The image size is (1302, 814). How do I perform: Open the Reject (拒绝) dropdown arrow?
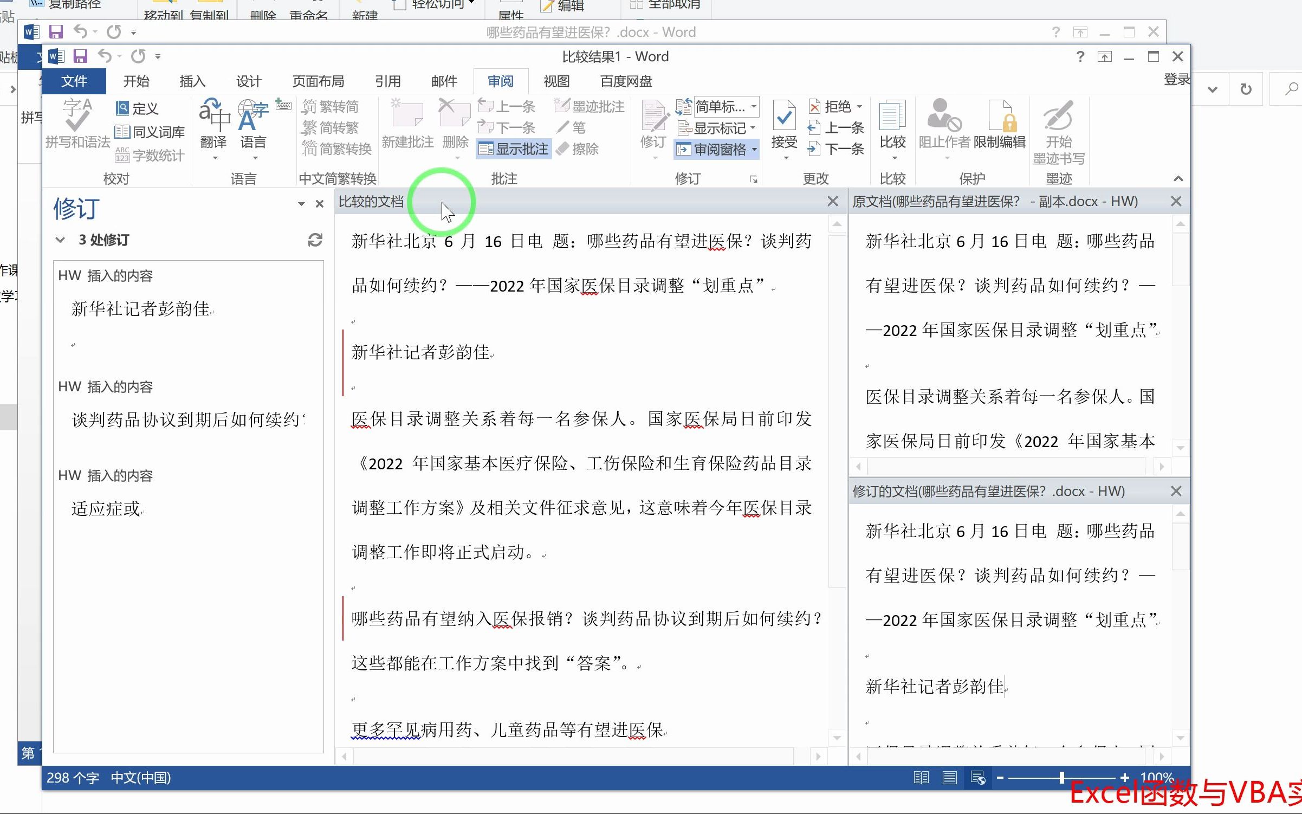[x=860, y=107]
